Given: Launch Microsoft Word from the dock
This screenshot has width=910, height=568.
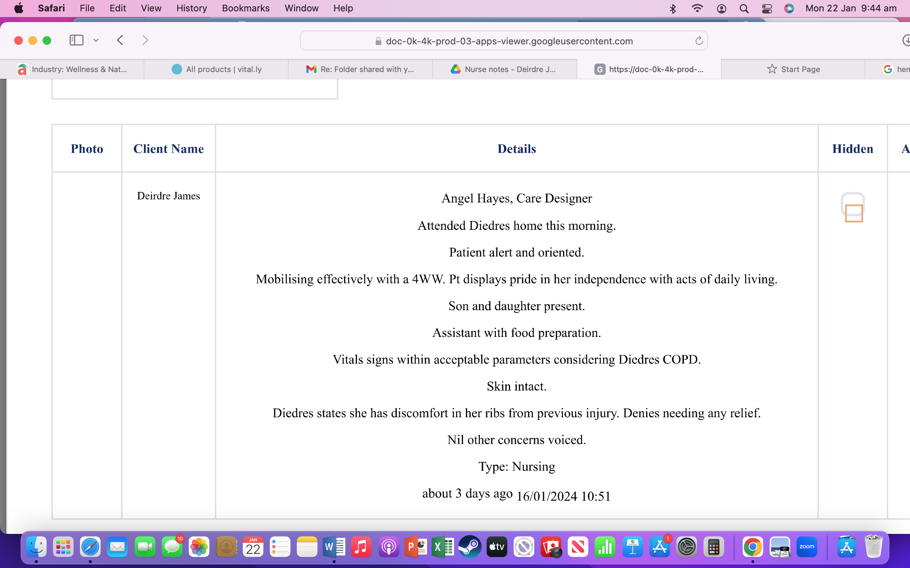Looking at the screenshot, I should click(x=334, y=547).
